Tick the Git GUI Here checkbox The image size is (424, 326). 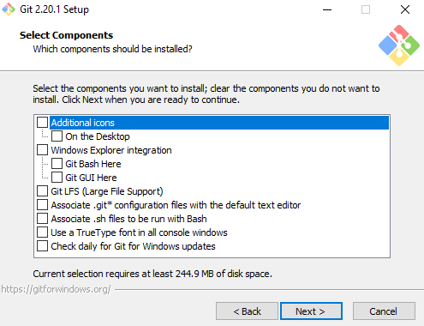[57, 178]
